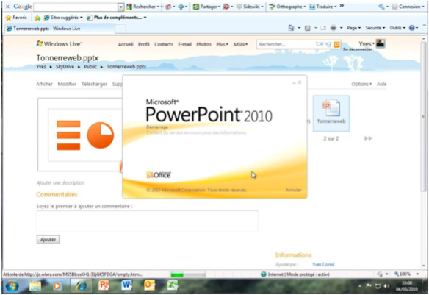
Task: Click the Yves Cornil author link
Action: [323, 264]
